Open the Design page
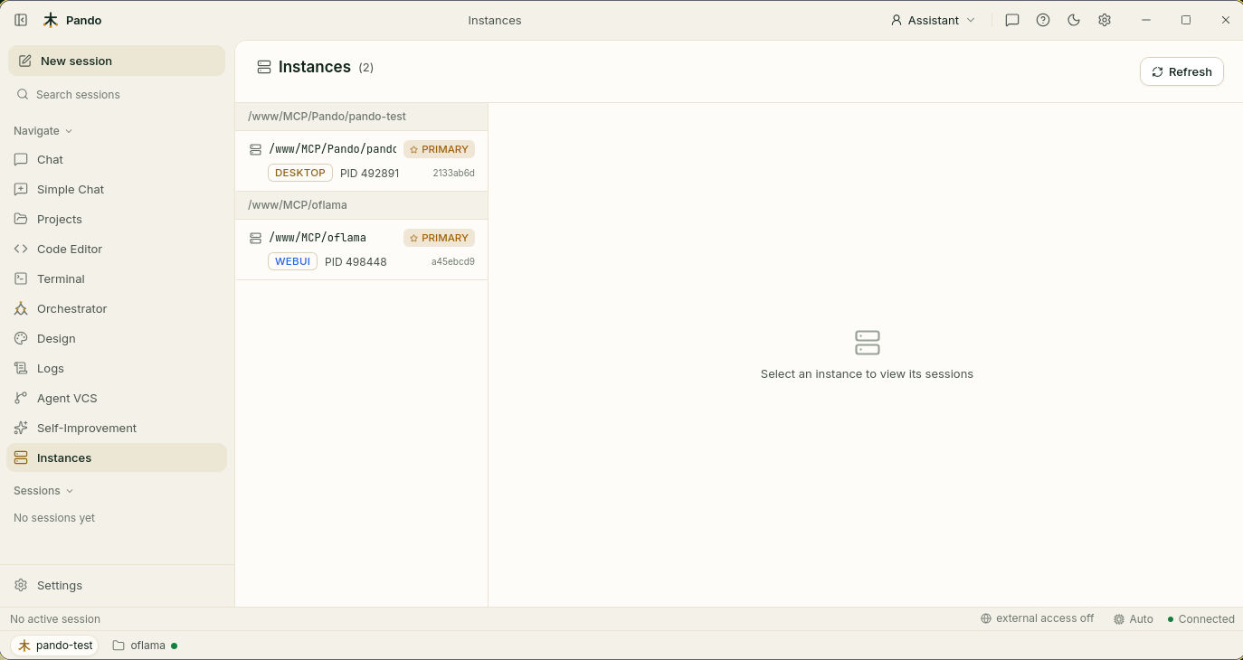Image resolution: width=1243 pixels, height=660 pixels. 117,338
